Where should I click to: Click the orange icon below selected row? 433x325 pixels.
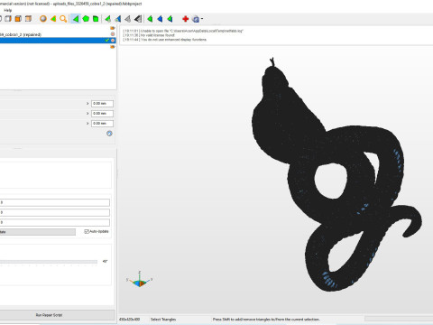coord(113,47)
